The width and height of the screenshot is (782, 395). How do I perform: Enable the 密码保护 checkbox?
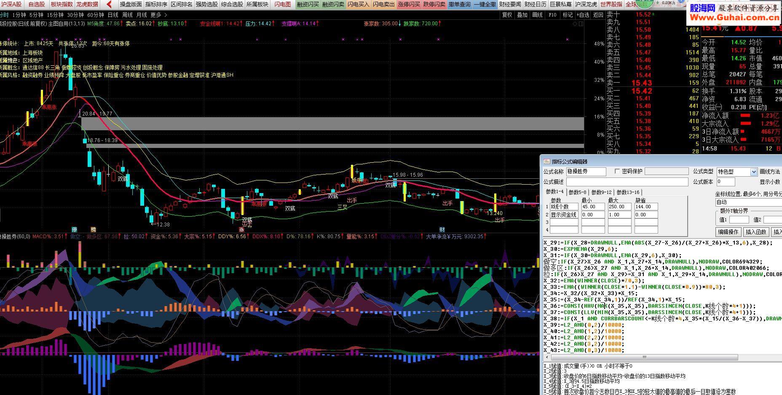[x=617, y=171]
